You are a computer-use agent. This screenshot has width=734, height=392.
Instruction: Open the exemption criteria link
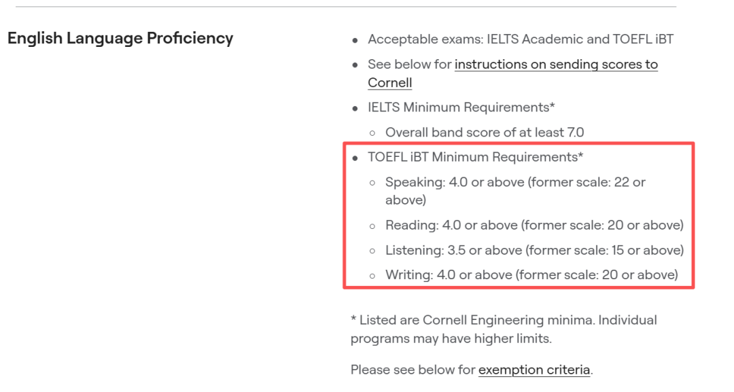coord(534,370)
